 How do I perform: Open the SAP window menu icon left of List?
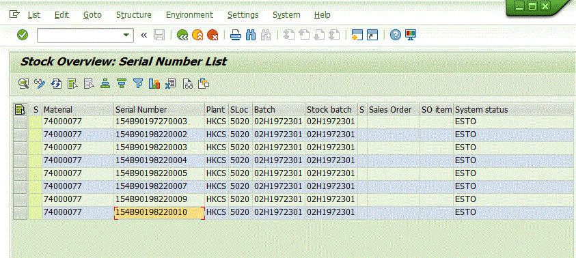(14, 14)
